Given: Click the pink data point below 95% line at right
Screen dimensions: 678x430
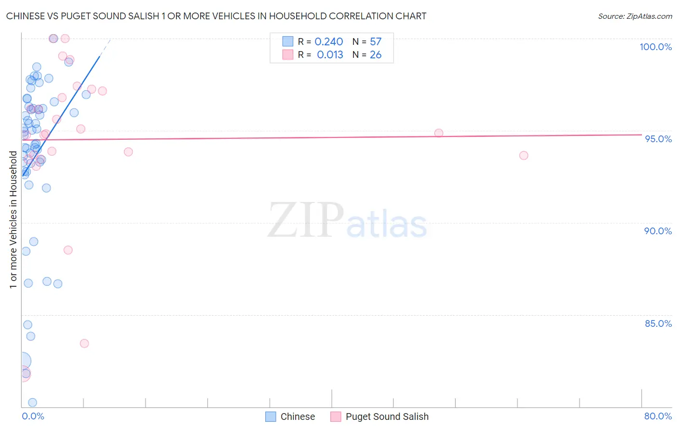Looking at the screenshot, I should pos(523,155).
